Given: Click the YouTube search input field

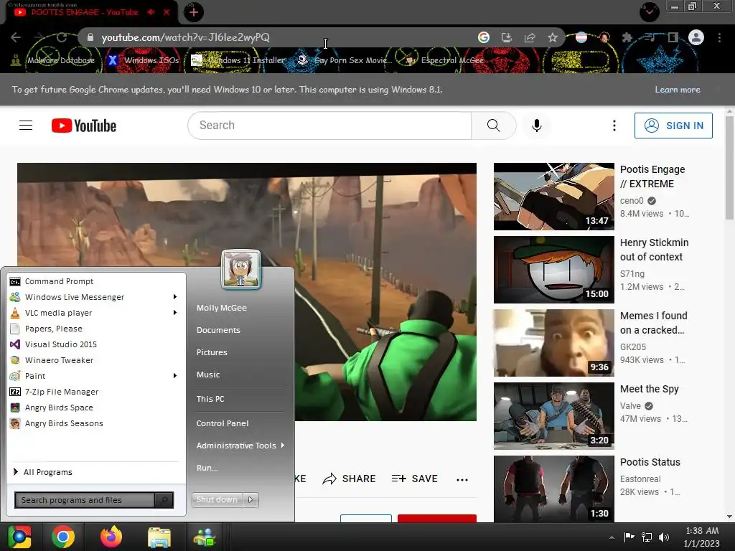Looking at the screenshot, I should pos(329,125).
